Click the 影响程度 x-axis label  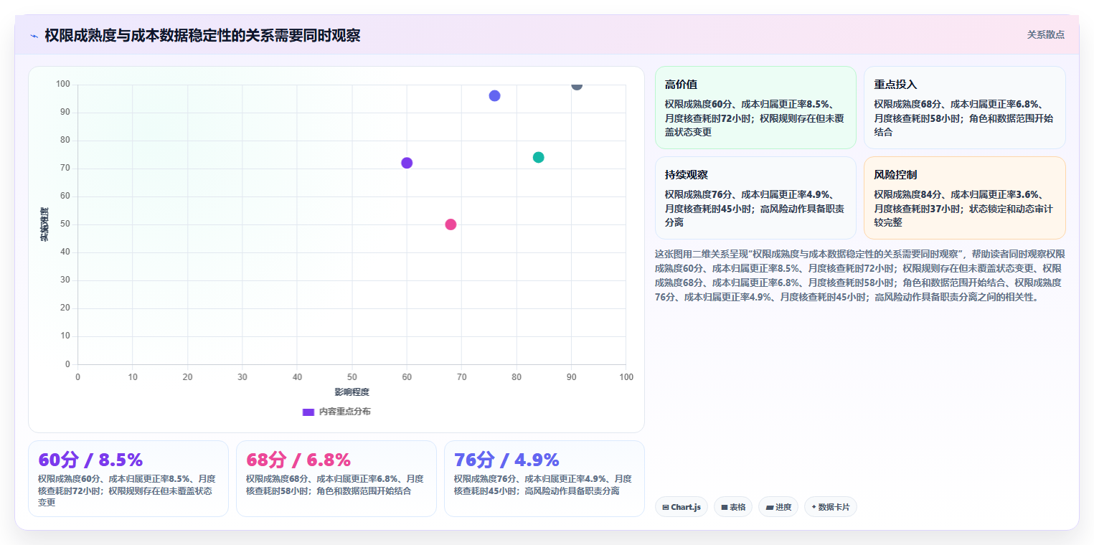tap(352, 392)
